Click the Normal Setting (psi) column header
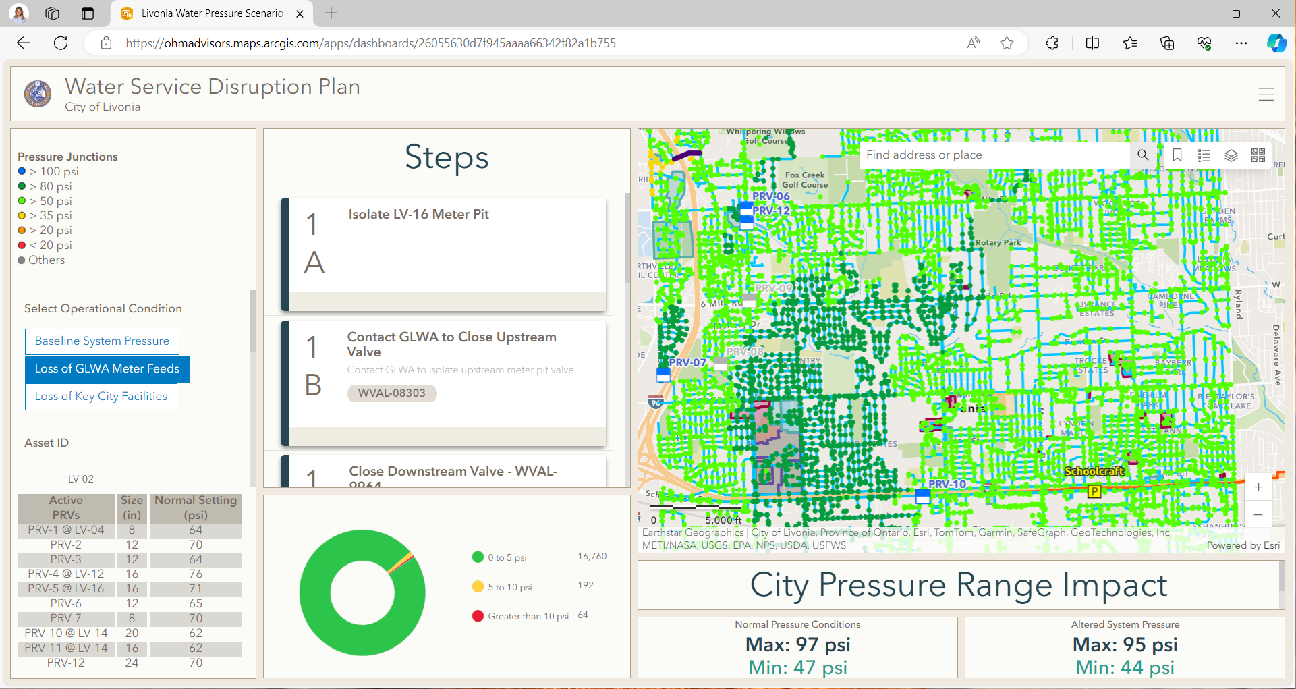This screenshot has height=689, width=1296. tap(196, 507)
